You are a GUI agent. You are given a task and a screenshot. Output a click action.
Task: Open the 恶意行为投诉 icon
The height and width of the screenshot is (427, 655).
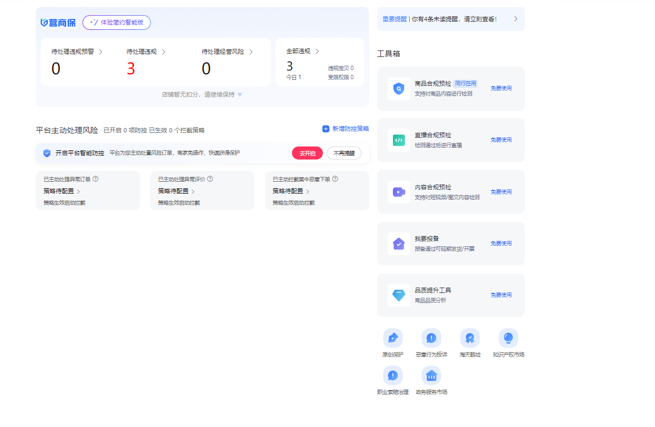(431, 338)
